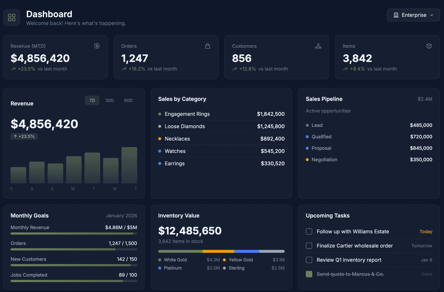Open the Enterprise dropdown
The image size is (444, 292).
click(413, 15)
